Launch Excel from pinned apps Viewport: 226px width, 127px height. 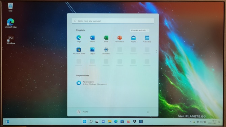coord(106,39)
